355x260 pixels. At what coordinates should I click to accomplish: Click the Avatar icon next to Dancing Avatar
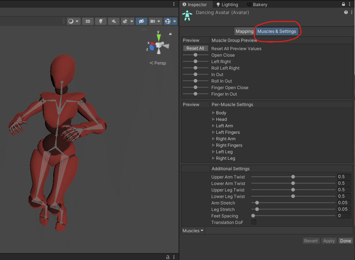coord(187,16)
